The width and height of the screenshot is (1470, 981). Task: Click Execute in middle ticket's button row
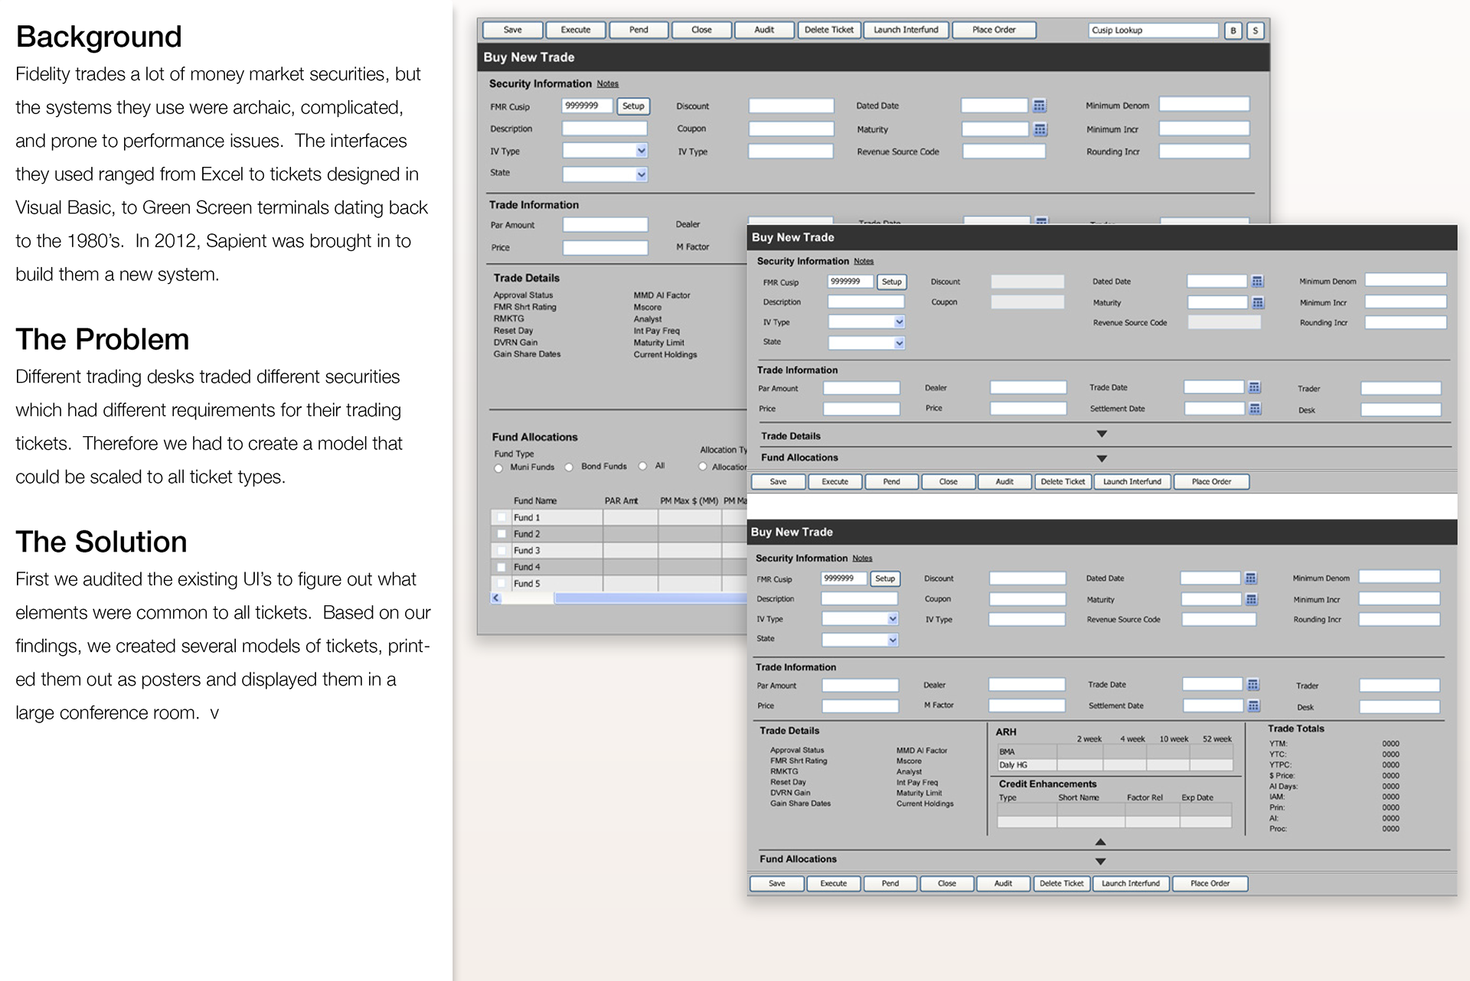point(835,482)
